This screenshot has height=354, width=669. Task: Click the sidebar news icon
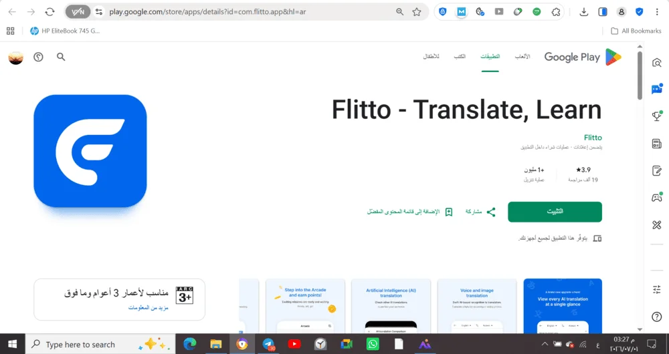tap(657, 144)
